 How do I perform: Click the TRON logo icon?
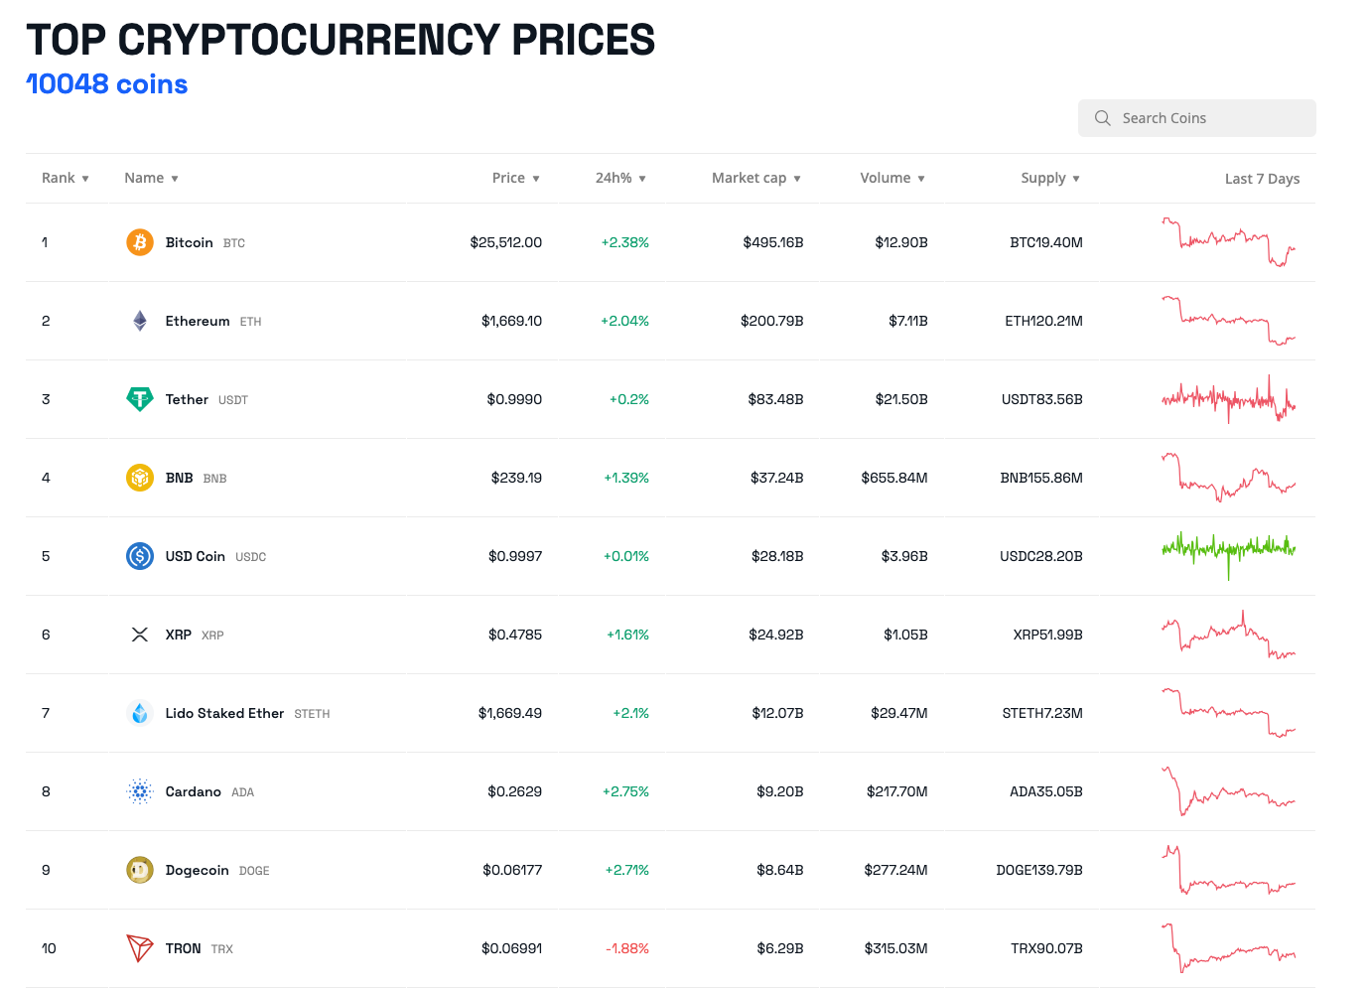click(140, 948)
